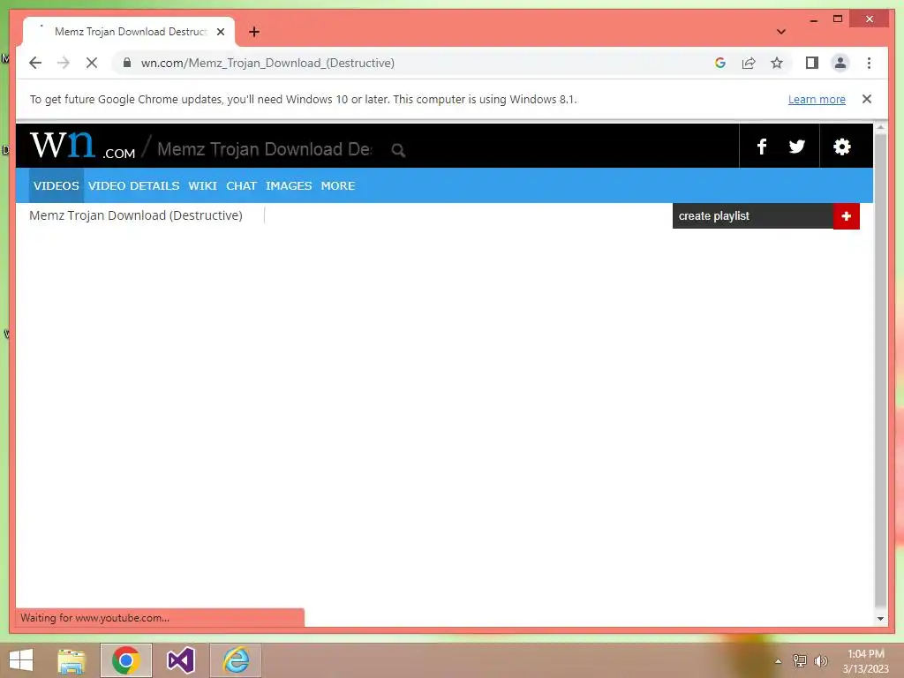Close the Memz Trojan Download tab

point(220,32)
